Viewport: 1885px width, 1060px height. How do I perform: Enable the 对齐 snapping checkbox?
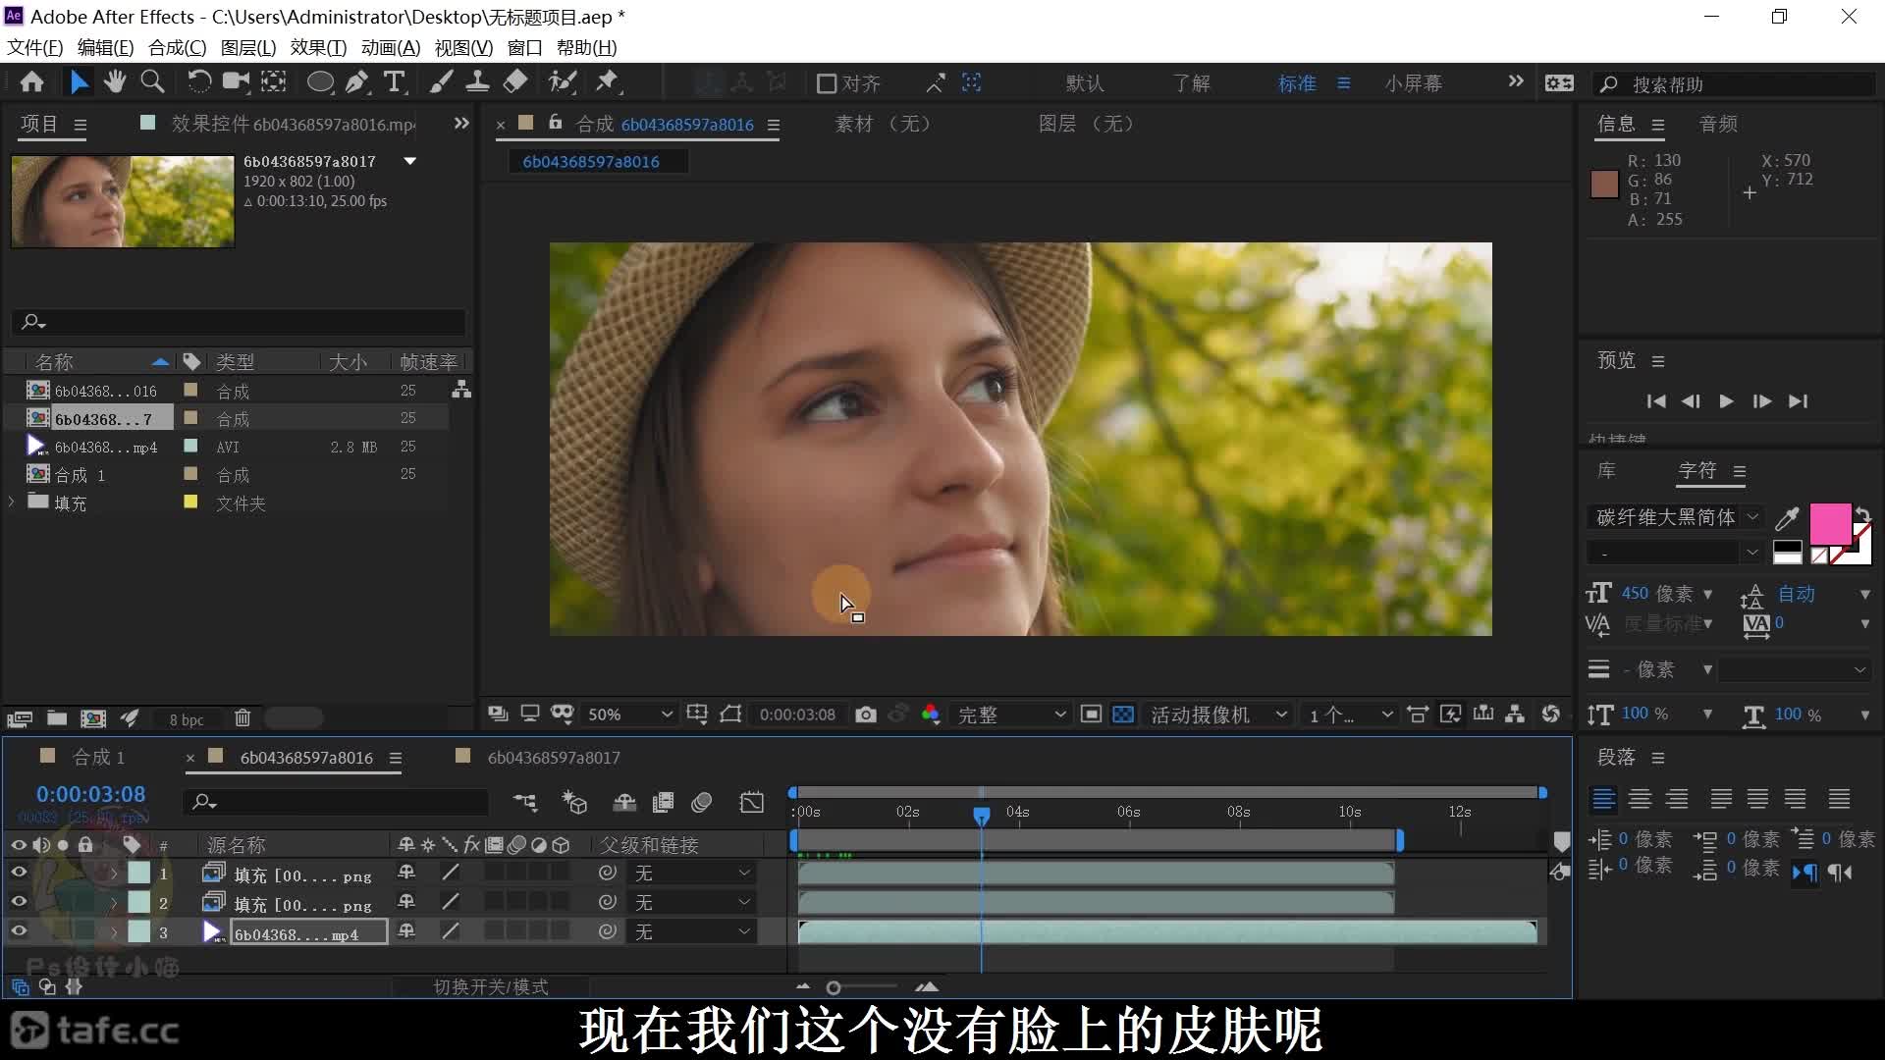827,84
